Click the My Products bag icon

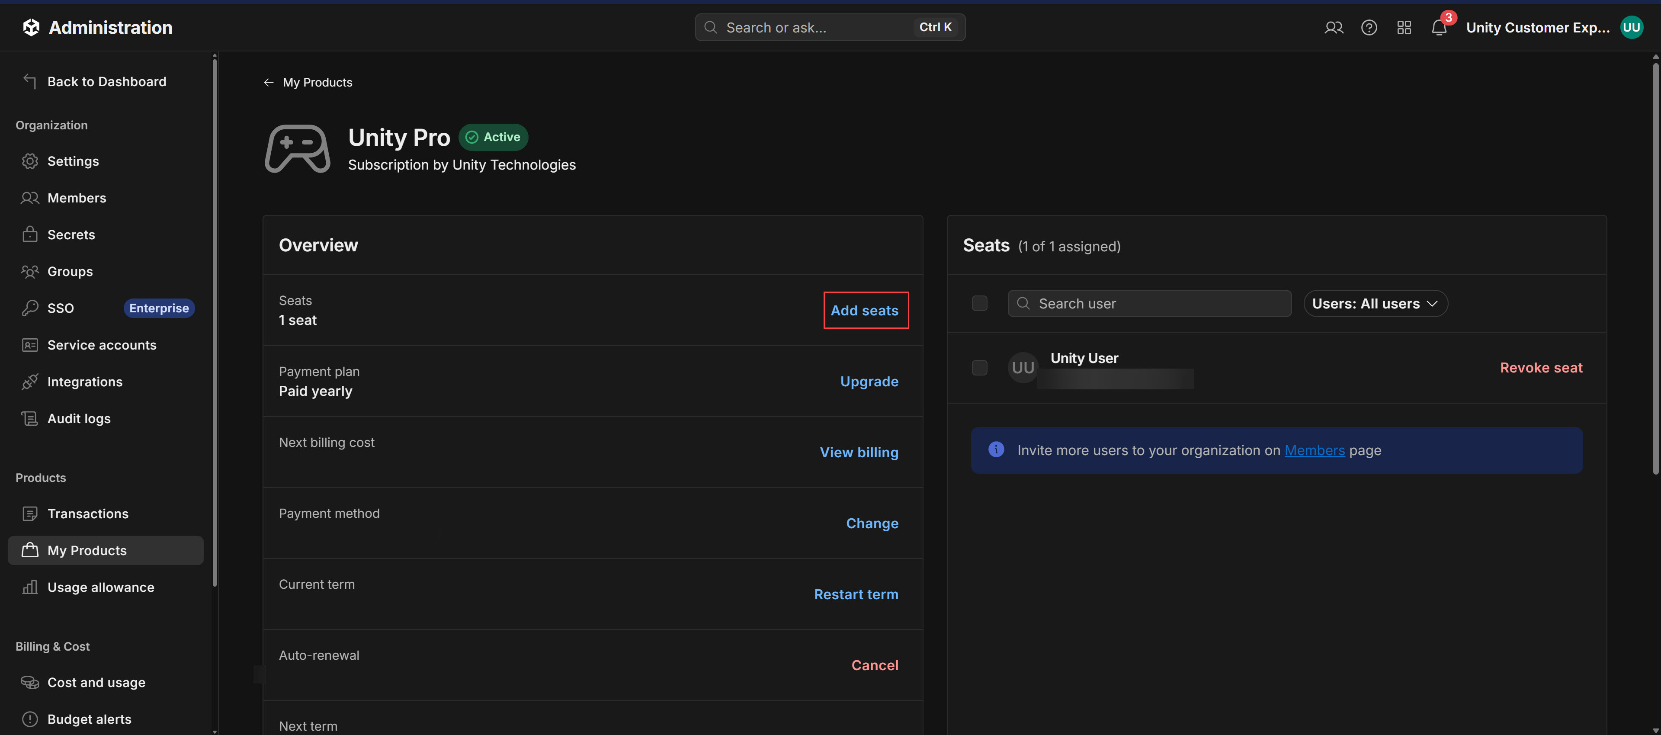point(30,550)
